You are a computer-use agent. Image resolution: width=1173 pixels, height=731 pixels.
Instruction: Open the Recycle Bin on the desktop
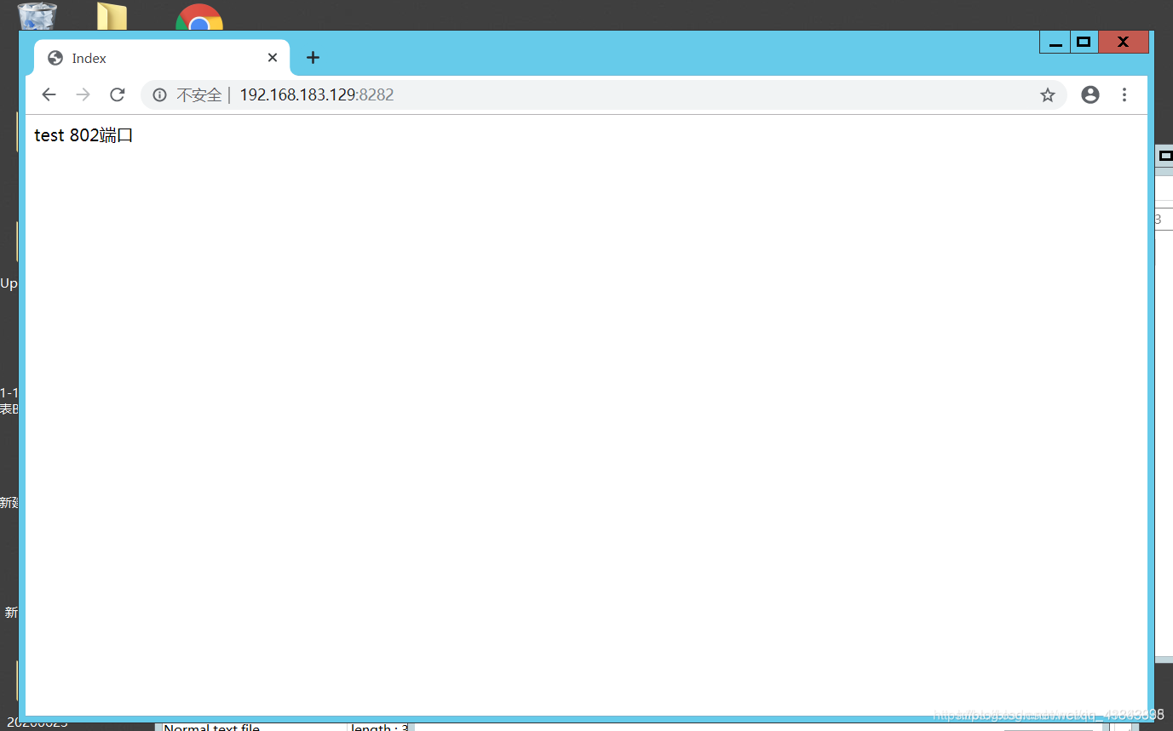(37, 16)
